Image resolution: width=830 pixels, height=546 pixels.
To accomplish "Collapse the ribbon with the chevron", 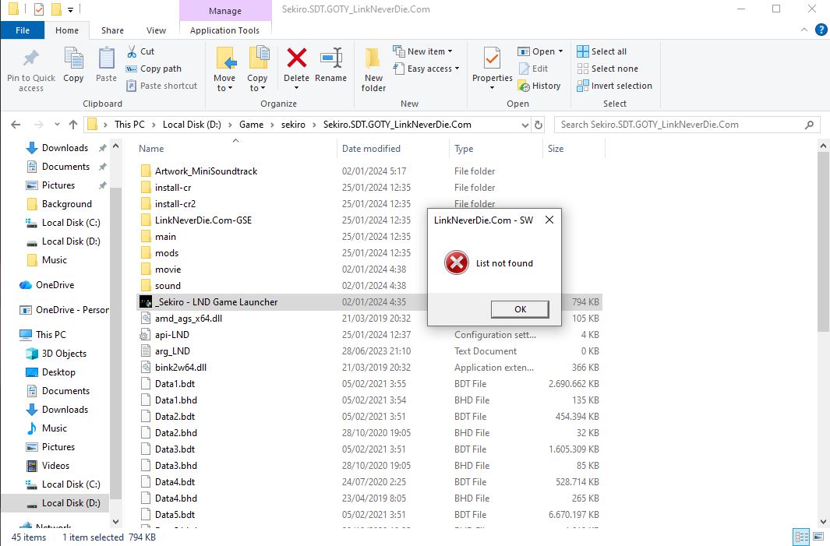I will [804, 30].
